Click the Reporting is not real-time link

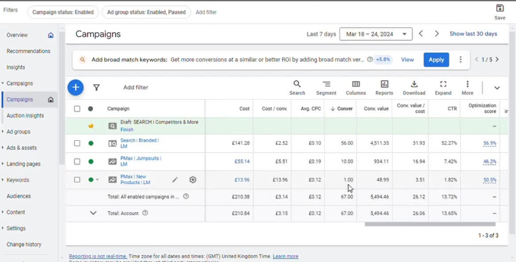point(98,256)
